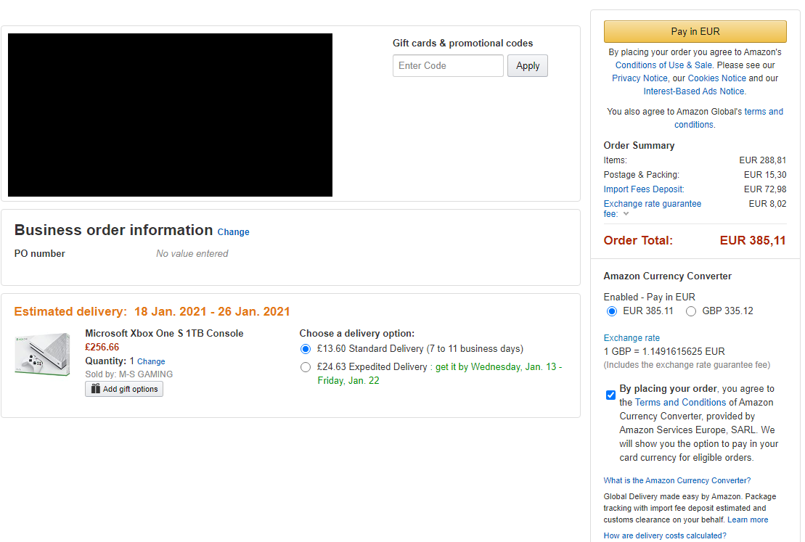The image size is (805, 542).
Task: Change the item quantity
Action: (x=151, y=361)
